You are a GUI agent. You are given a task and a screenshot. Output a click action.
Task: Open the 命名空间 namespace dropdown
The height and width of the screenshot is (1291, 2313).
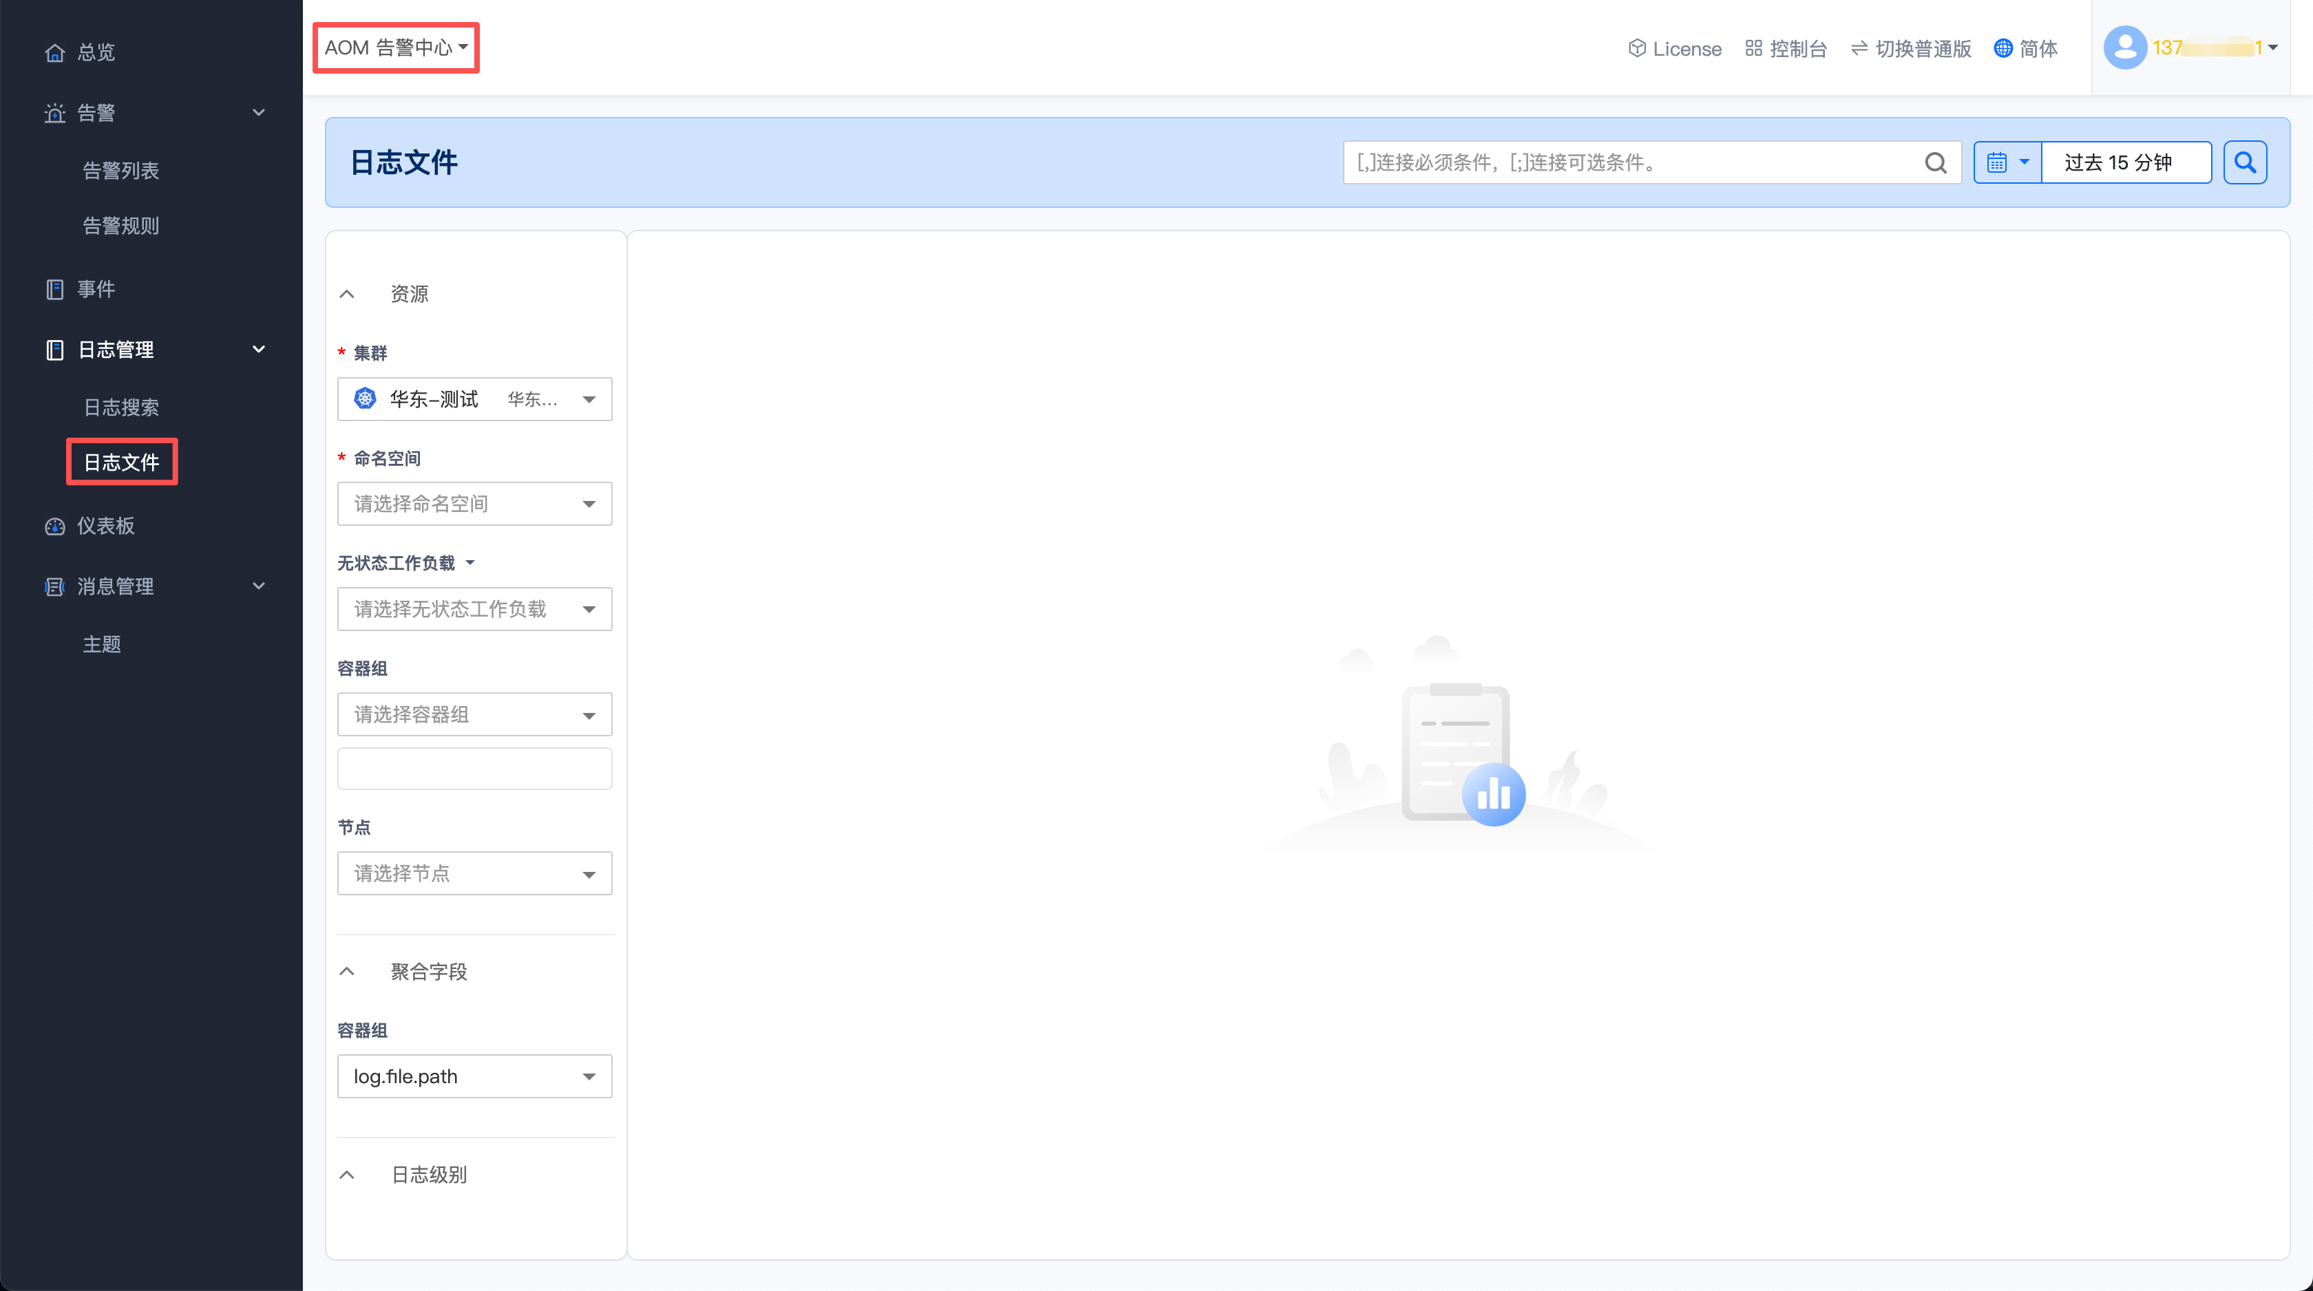[474, 504]
